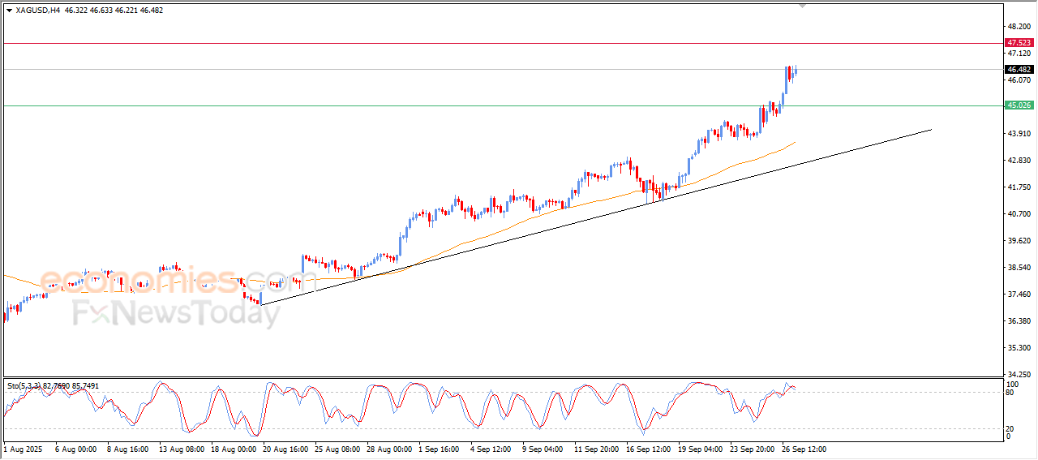Screen dimensions: 1038x460
Task: Click the stochastic 80 level label
Action: tap(1010, 393)
